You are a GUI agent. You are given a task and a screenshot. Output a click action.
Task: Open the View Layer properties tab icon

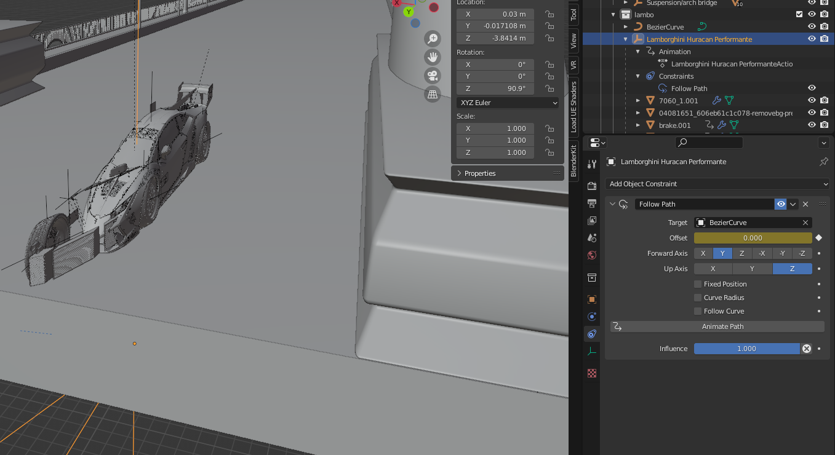[x=592, y=221]
